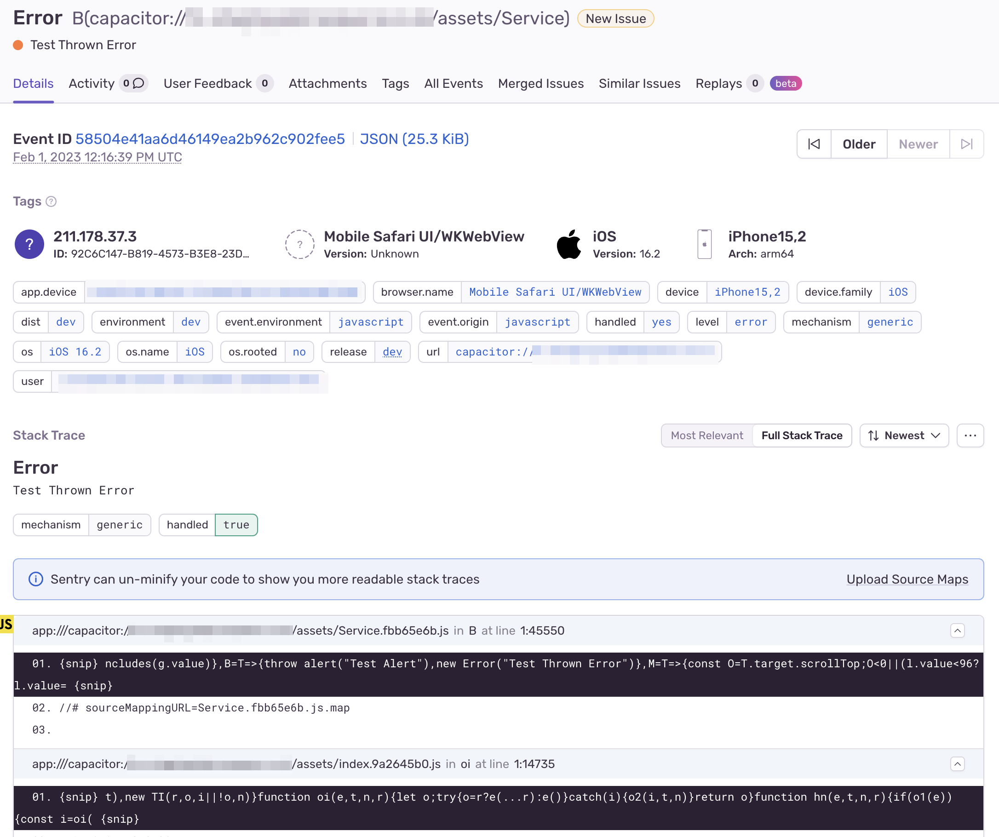Click the unknown browser placeholder icon
This screenshot has width=999, height=837.
click(x=300, y=245)
